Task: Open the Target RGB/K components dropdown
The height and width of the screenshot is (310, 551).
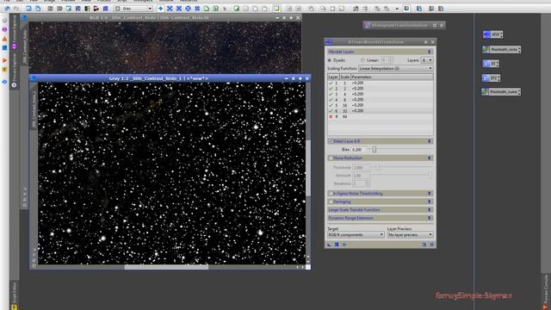Action: [x=356, y=235]
